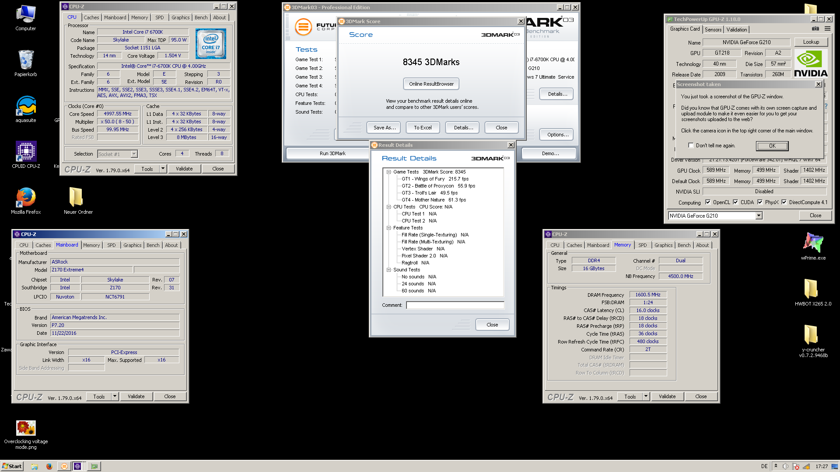
Task: Click Validate in the top CPU-Z window
Action: (x=184, y=169)
